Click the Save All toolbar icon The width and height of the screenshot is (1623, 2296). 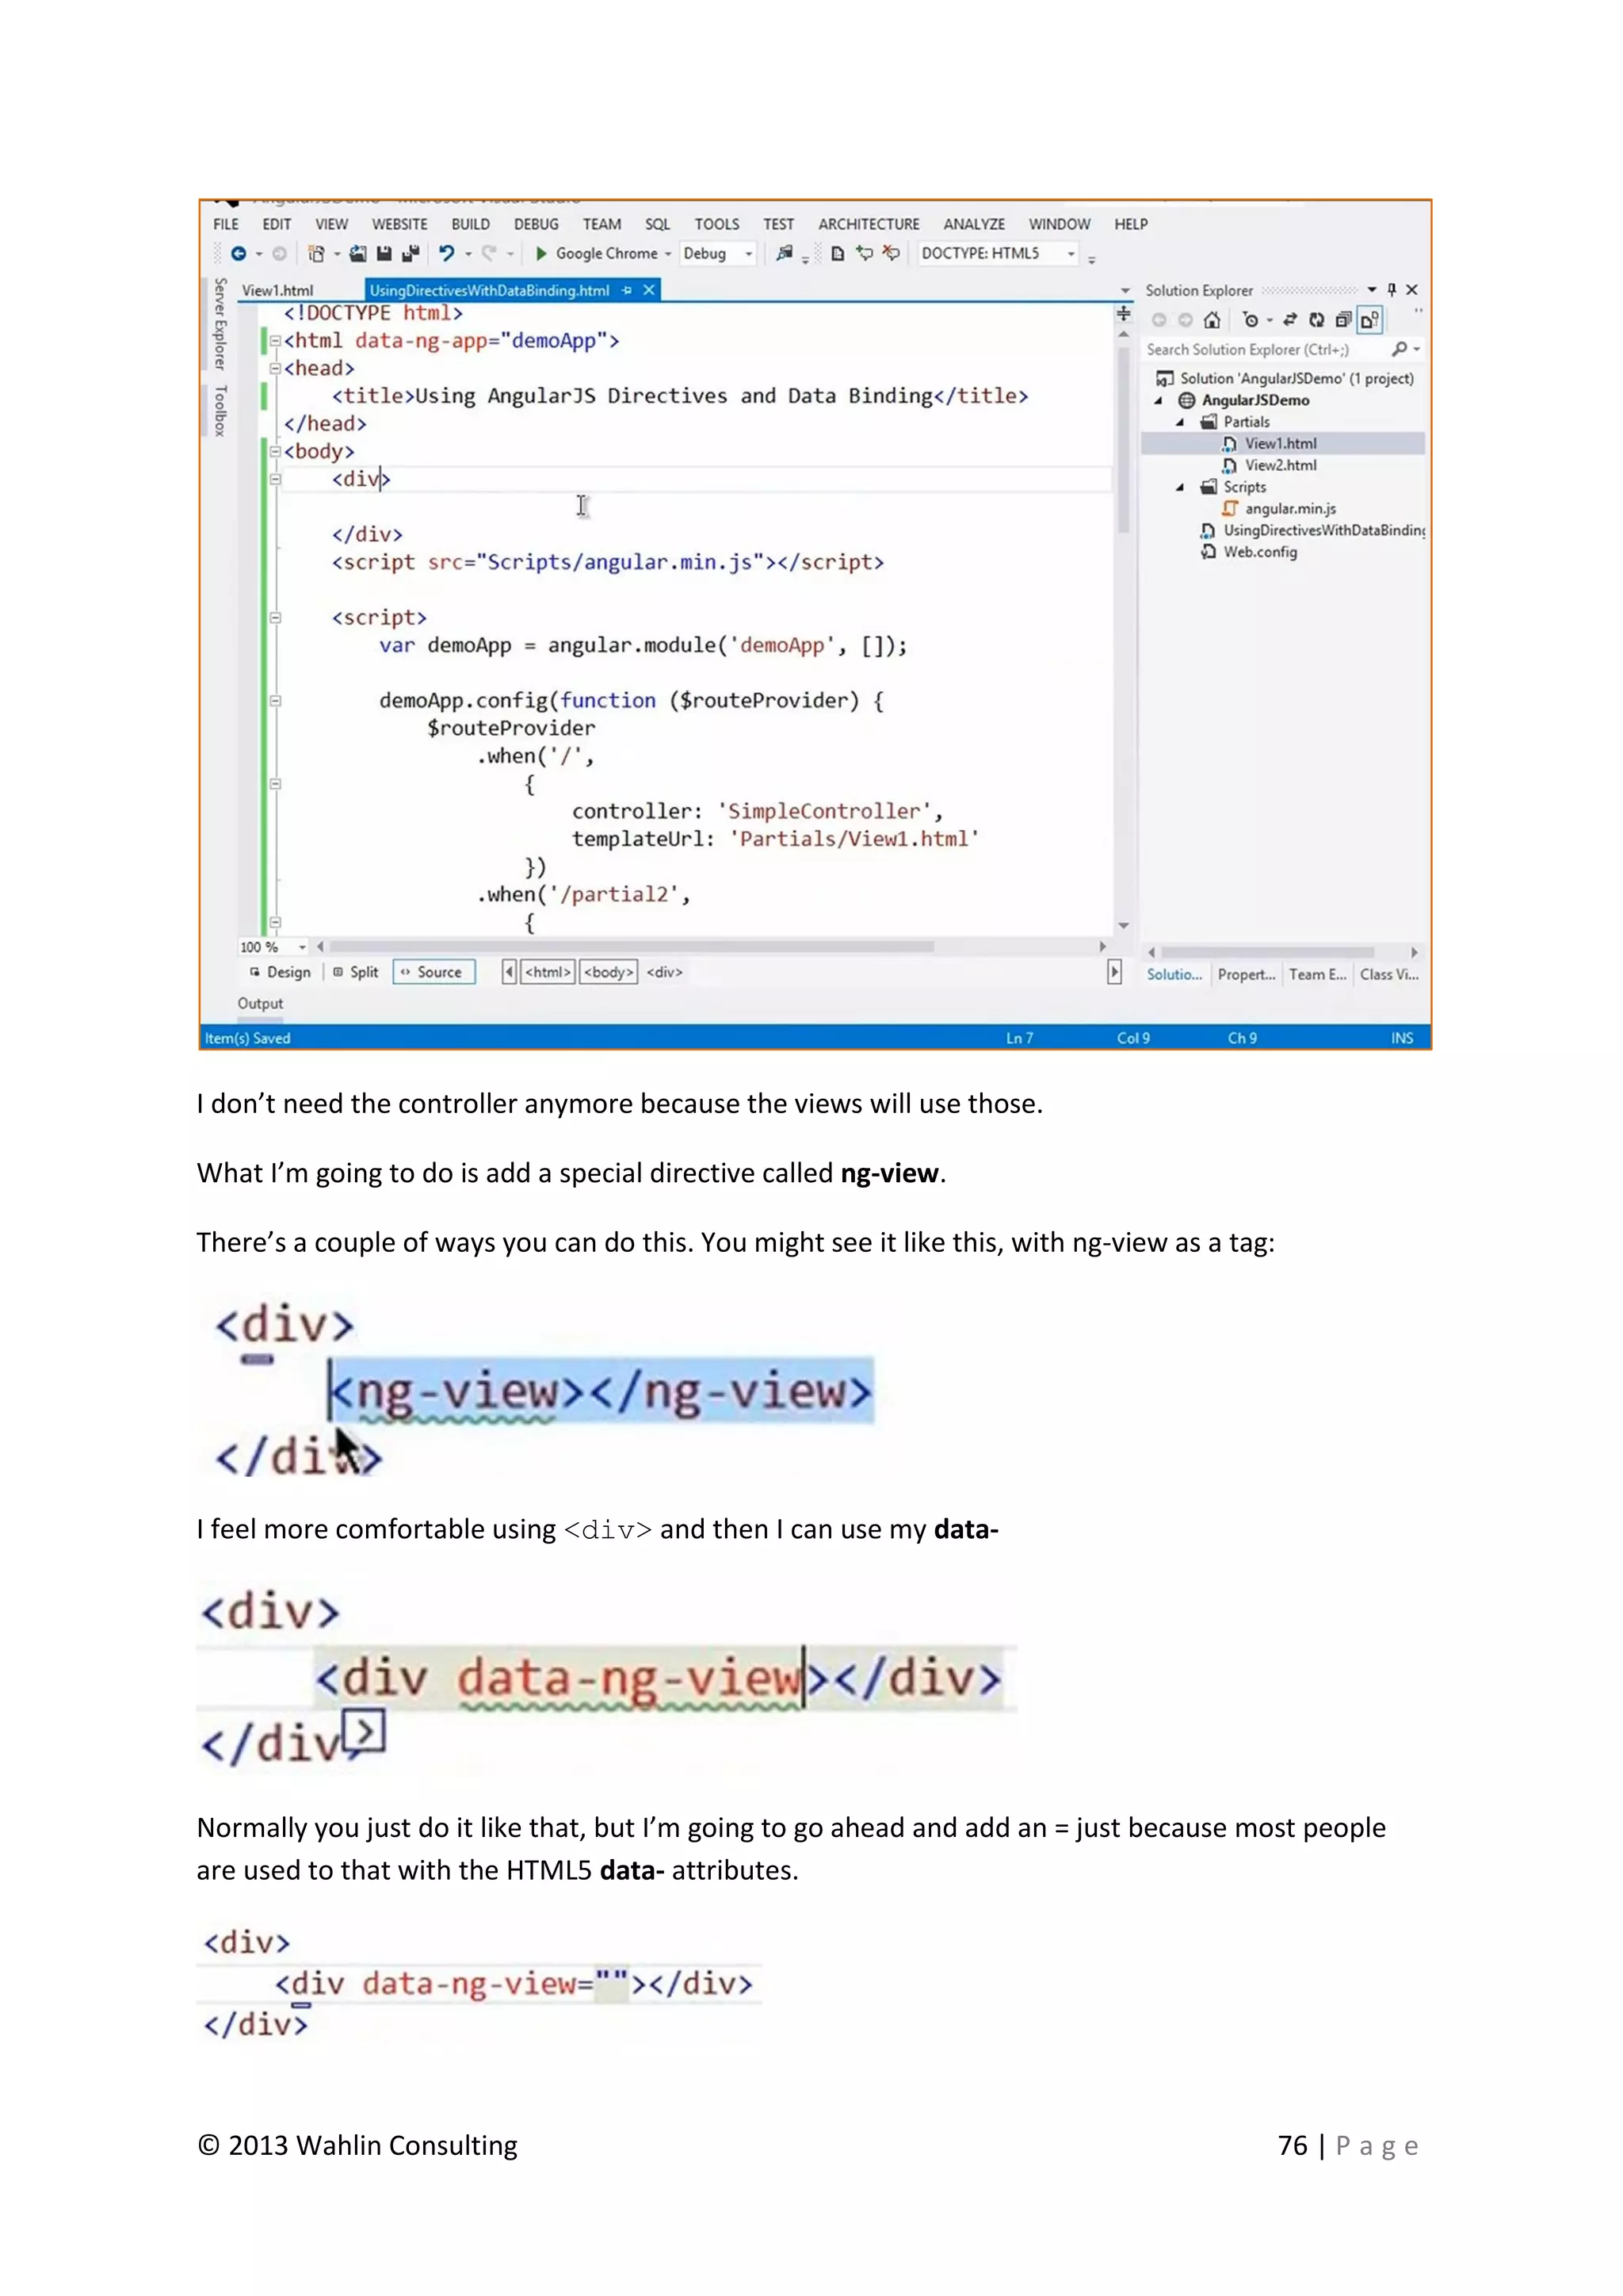tap(409, 254)
